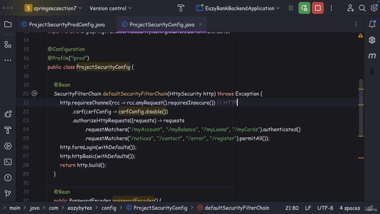Show more tool windows ellipsis in left sidebar
Viewport: 380px width, 214px height.
click(x=8, y=60)
